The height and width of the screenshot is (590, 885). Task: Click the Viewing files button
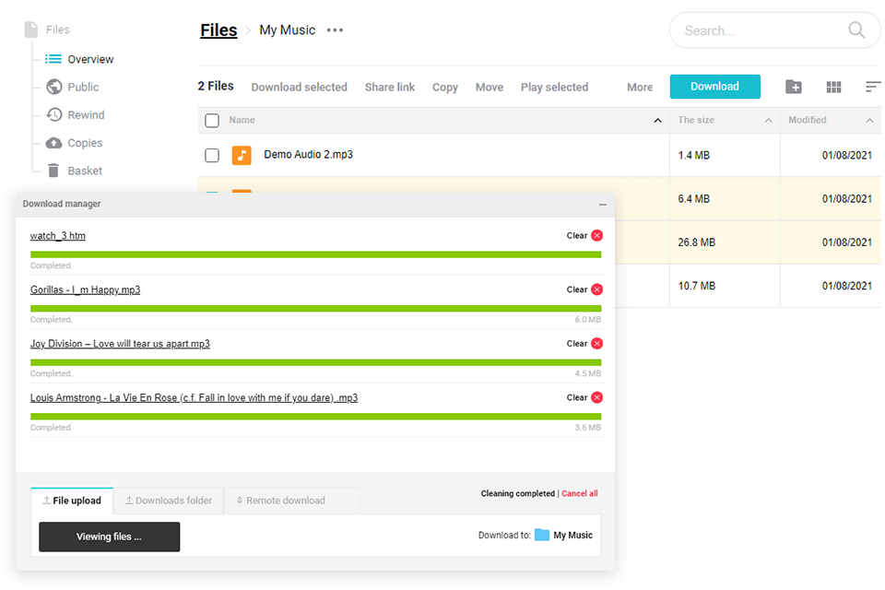click(x=109, y=537)
